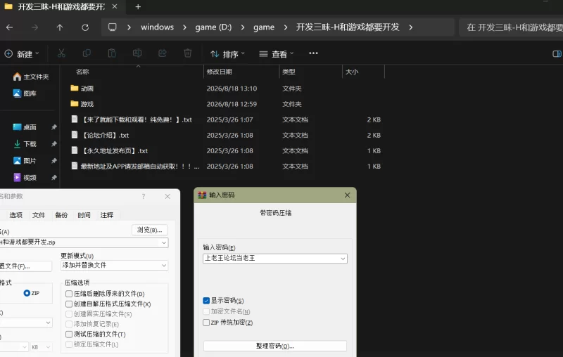Switch to the 备份 tab
This screenshot has height=357, width=563.
click(x=61, y=215)
